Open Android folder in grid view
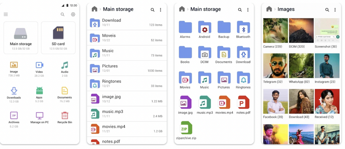The height and width of the screenshot is (149, 345). pos(205,30)
